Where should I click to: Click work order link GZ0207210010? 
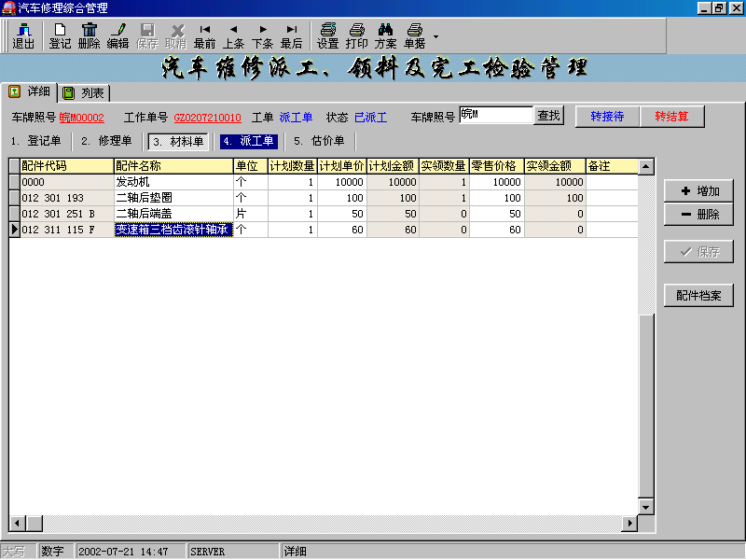click(x=207, y=118)
